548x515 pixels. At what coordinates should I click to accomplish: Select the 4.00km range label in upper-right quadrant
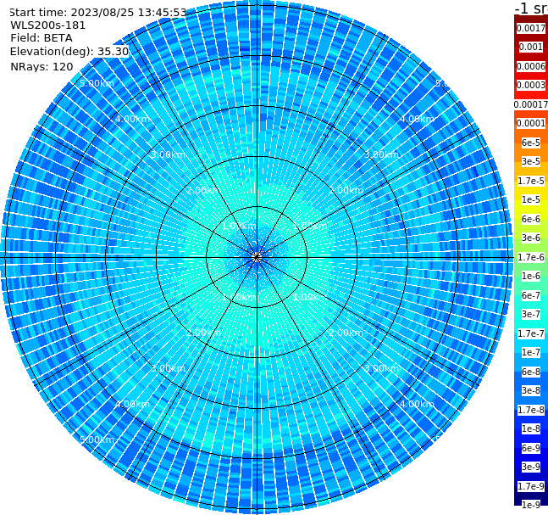(x=417, y=119)
